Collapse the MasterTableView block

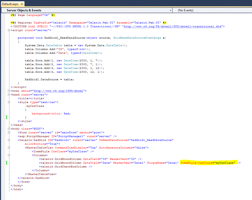9,148
